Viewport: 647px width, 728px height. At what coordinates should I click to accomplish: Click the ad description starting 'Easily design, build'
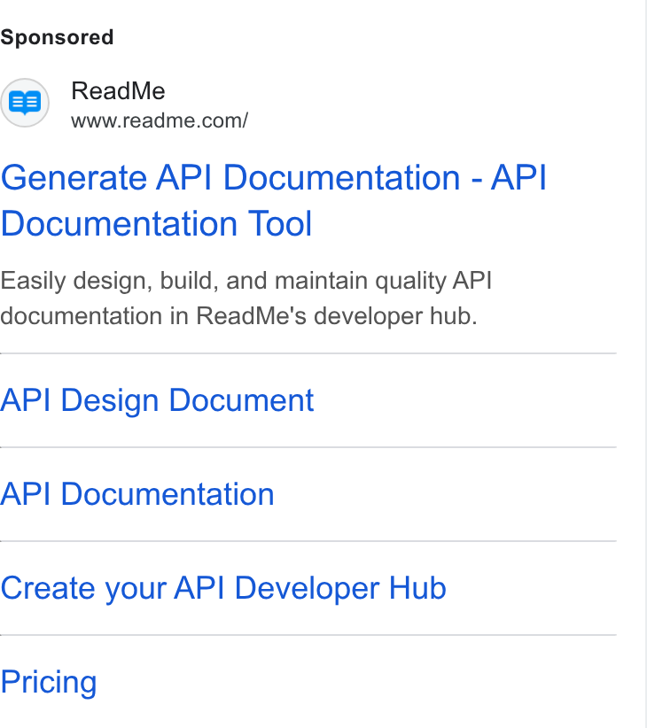pyautogui.click(x=246, y=298)
